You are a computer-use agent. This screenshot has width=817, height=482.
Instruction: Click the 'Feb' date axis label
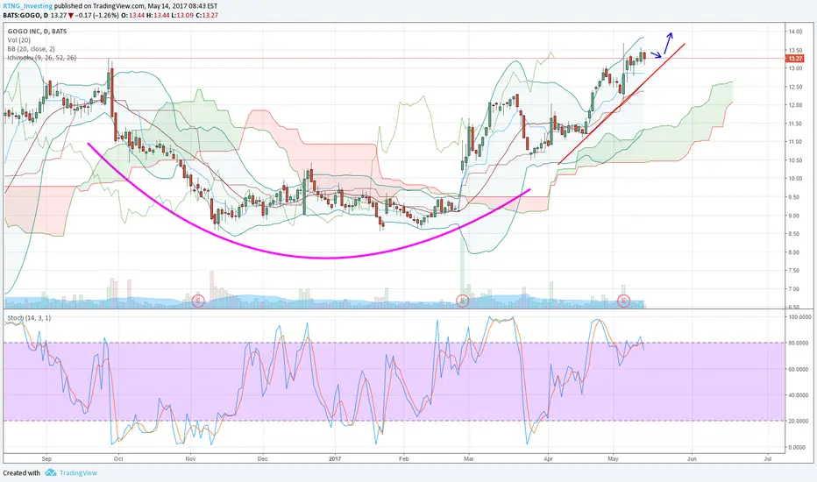404,459
